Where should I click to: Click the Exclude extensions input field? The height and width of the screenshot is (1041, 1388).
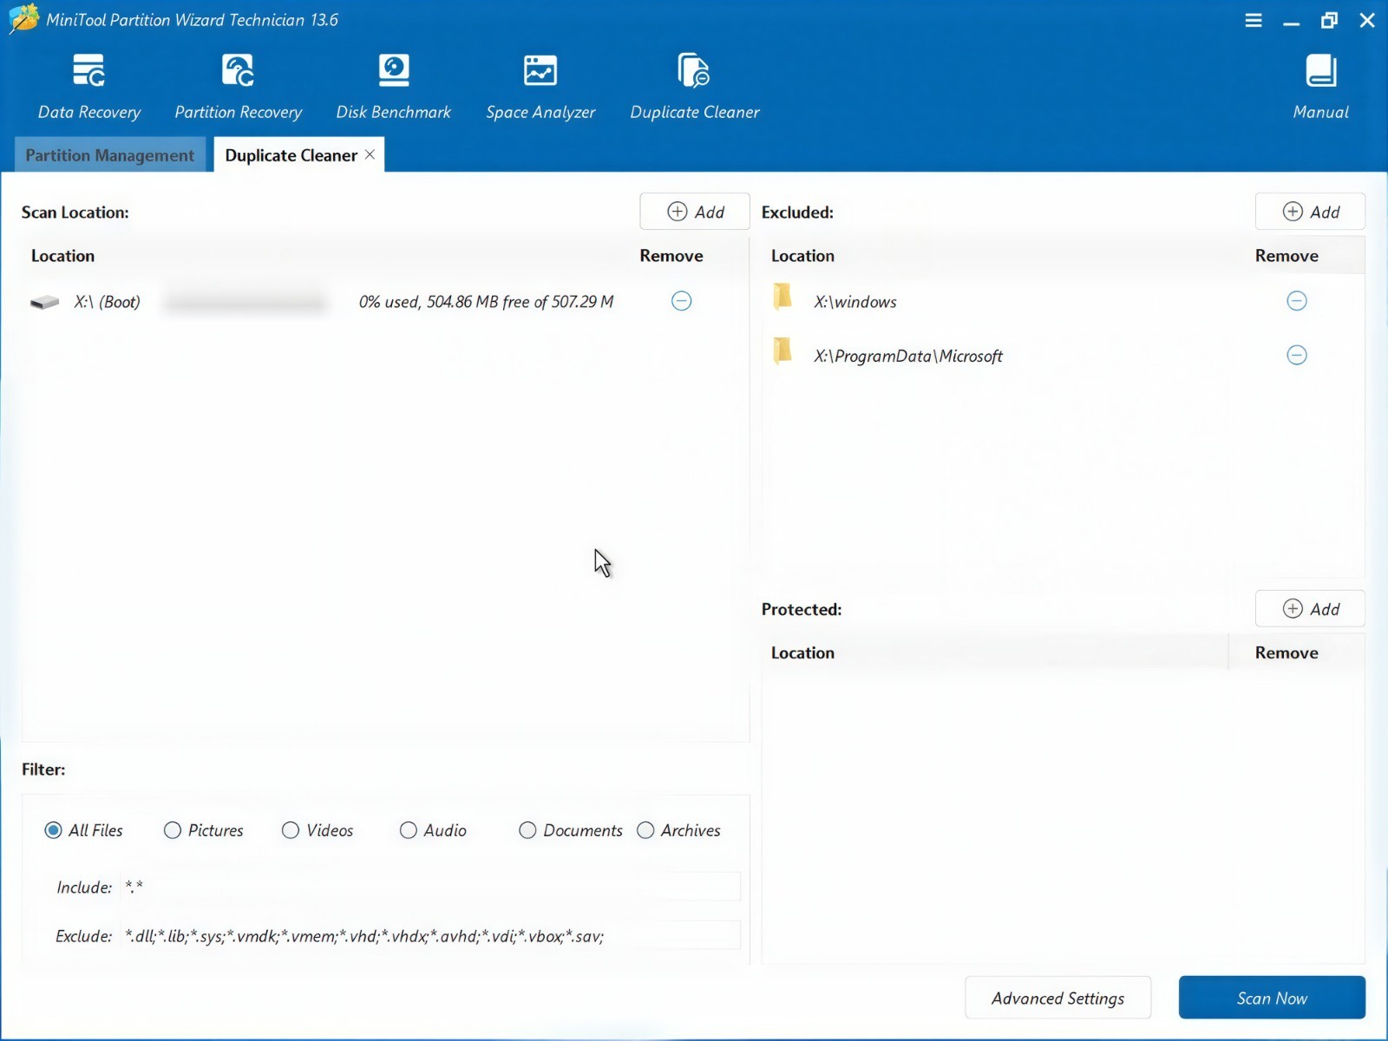pyautogui.click(x=430, y=936)
